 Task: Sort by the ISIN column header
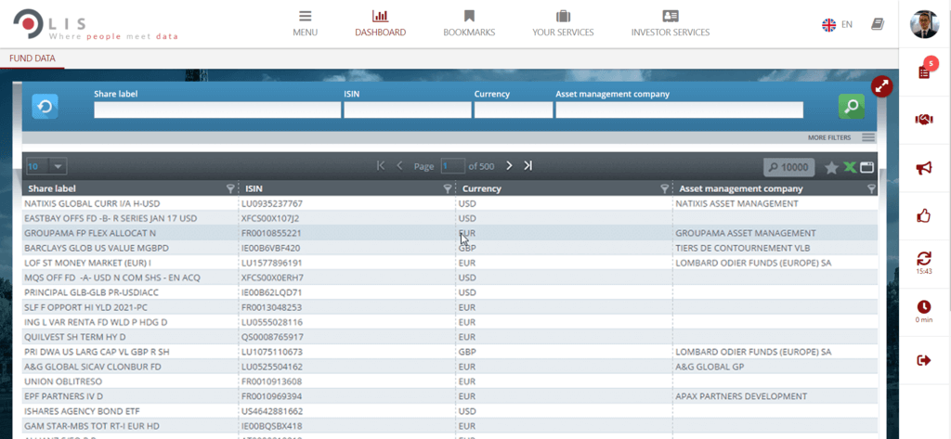click(254, 188)
